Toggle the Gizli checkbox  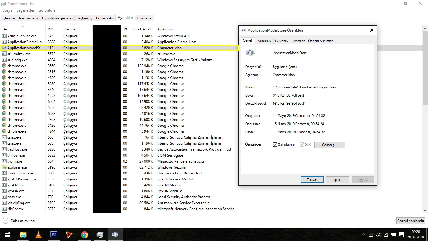[x=302, y=145]
